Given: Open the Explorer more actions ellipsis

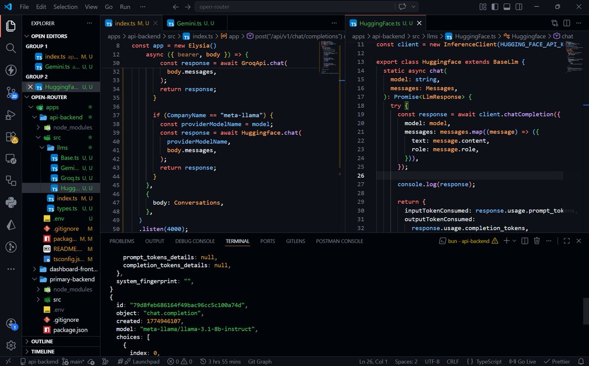Looking at the screenshot, I should (x=89, y=23).
